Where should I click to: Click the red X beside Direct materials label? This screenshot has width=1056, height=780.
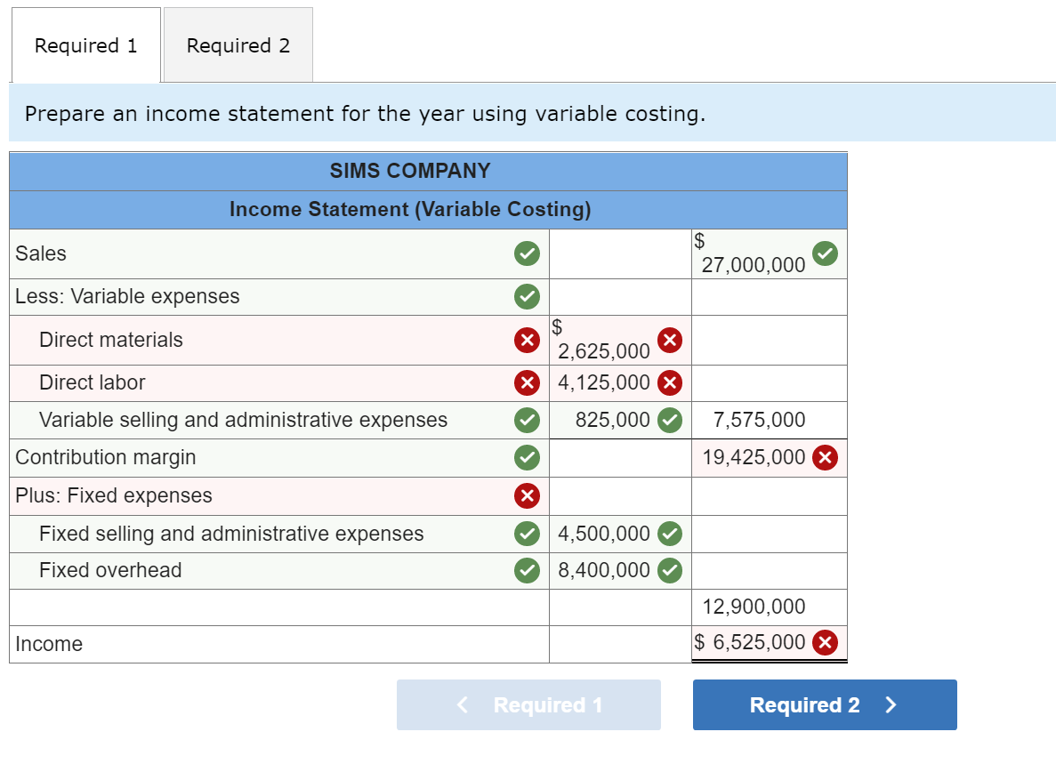pyautogui.click(x=527, y=340)
